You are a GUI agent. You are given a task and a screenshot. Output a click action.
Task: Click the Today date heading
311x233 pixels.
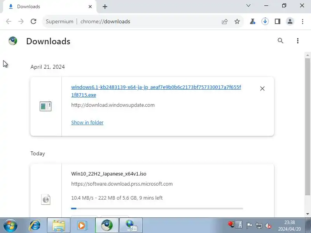(x=38, y=153)
